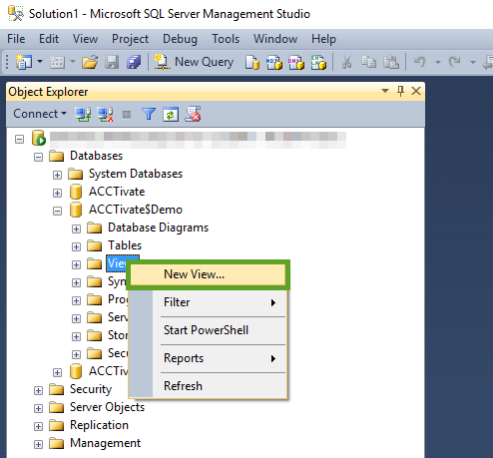Click the Filter funnel icon

149,115
